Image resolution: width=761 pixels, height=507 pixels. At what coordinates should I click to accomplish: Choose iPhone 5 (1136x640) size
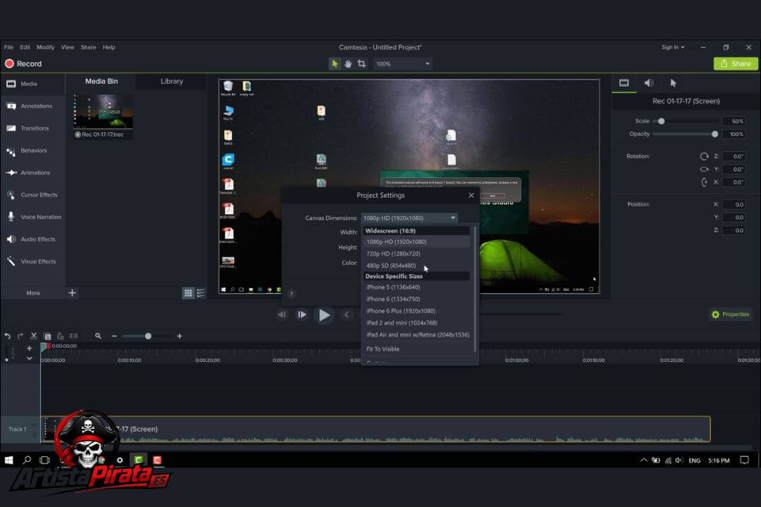[x=417, y=287]
